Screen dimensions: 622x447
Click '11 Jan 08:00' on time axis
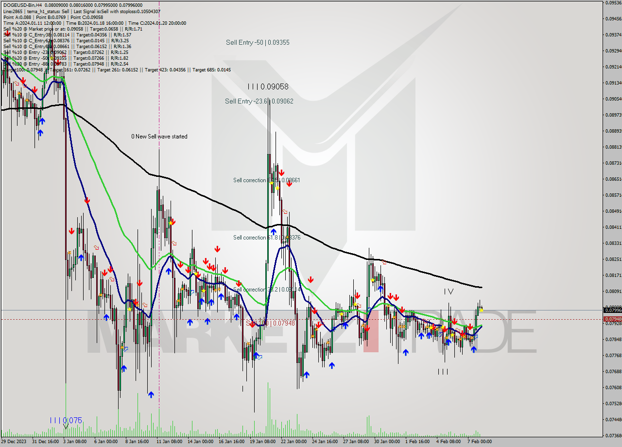[x=169, y=442]
